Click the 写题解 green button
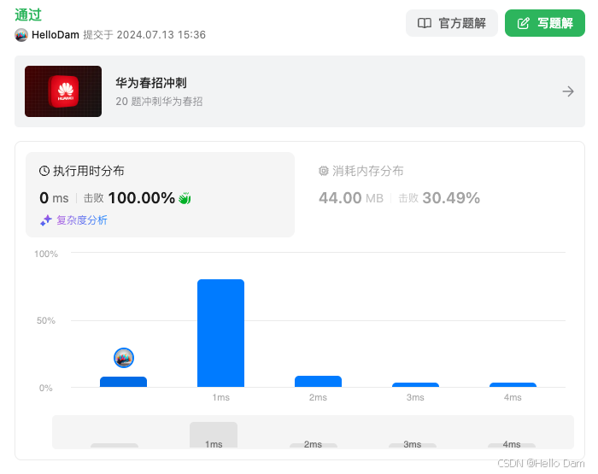Image resolution: width=598 pixels, height=474 pixels. pos(545,23)
